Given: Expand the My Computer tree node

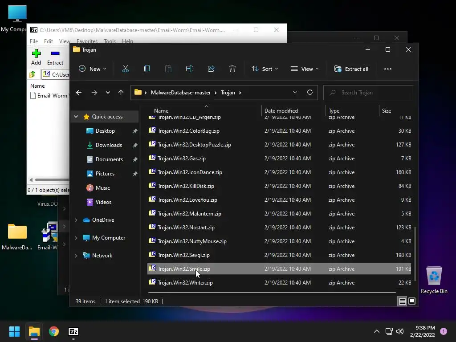Looking at the screenshot, I should point(76,238).
